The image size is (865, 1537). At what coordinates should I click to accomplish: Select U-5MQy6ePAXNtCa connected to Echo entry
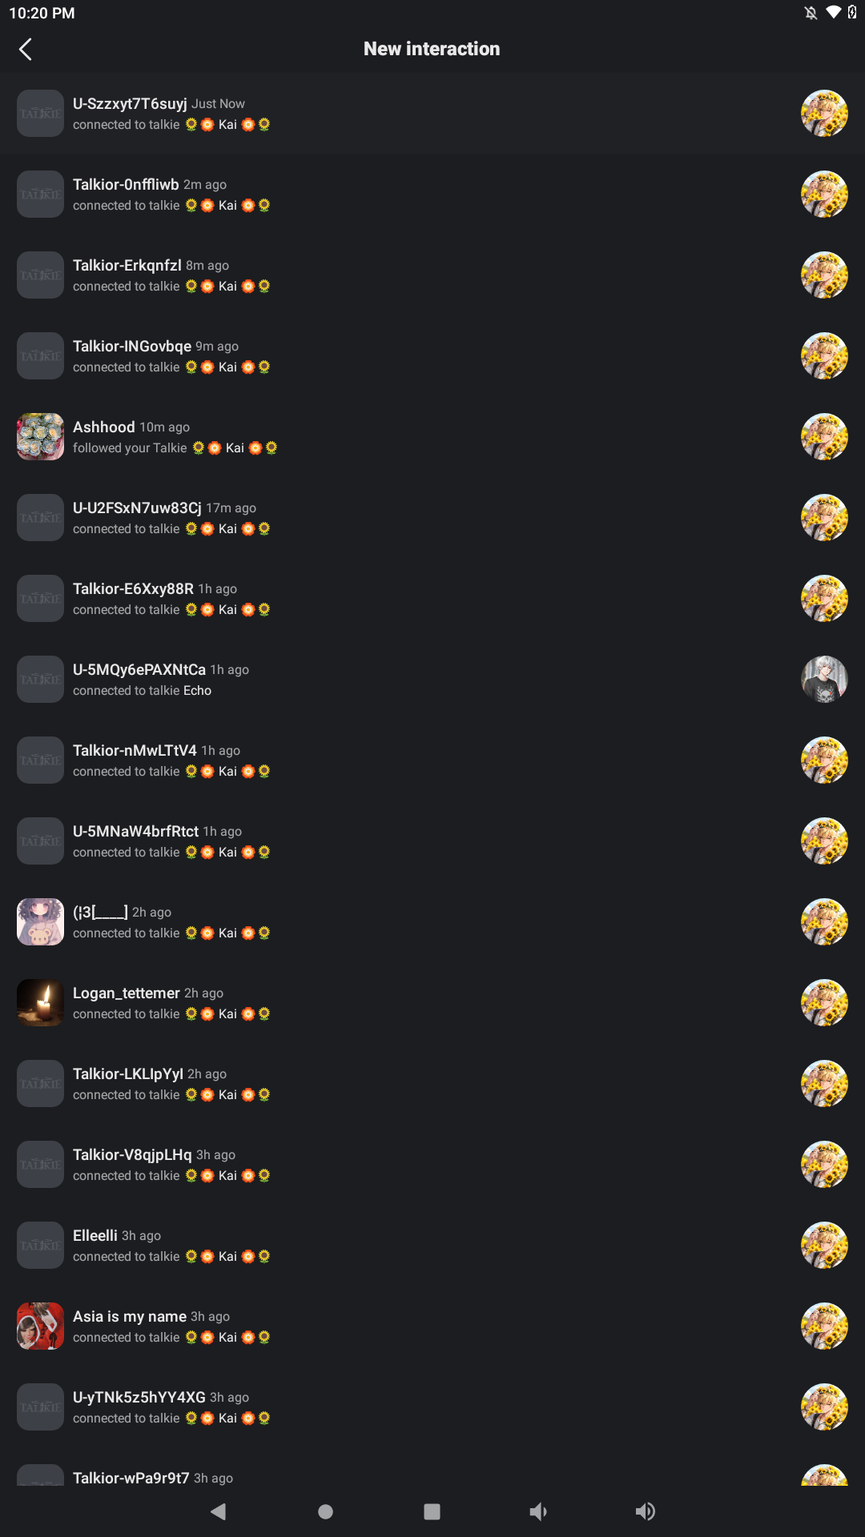[432, 680]
